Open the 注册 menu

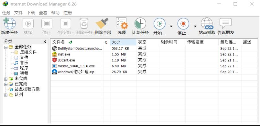click(68, 13)
